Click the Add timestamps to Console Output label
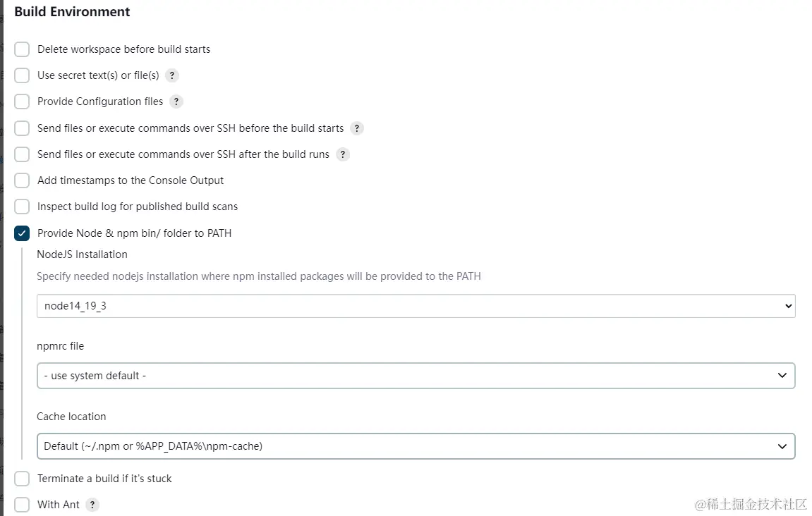 pyautogui.click(x=131, y=180)
